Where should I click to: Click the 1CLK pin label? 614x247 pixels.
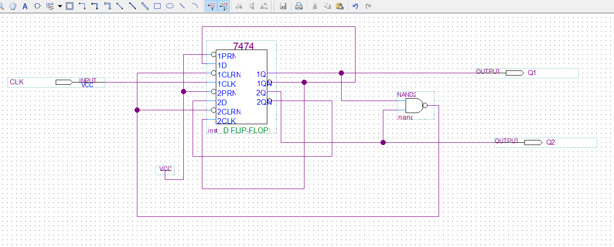tap(226, 84)
